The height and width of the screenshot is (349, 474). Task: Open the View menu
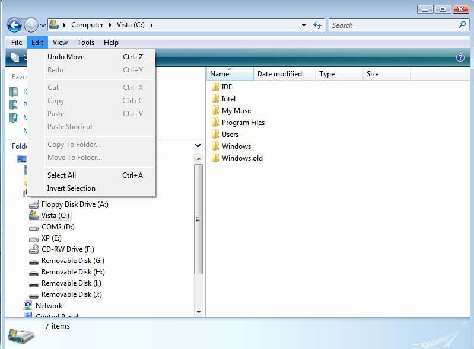(x=60, y=43)
